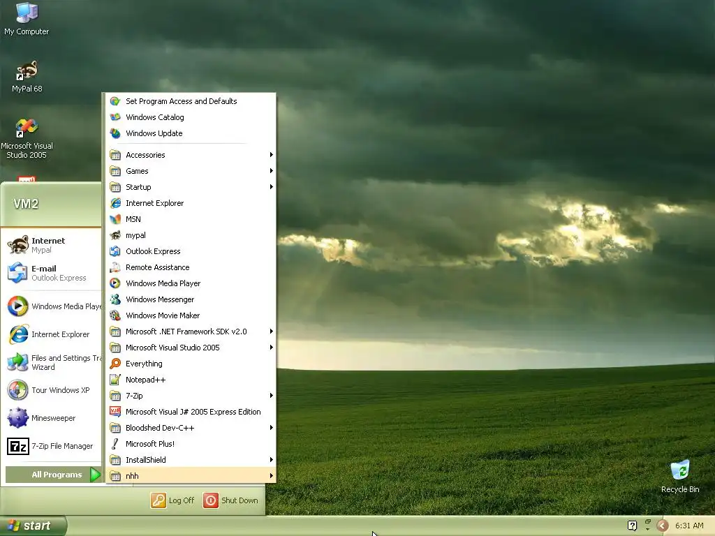Open the MyPal 68 desktop shortcut
Viewport: 715px width, 536px height.
pos(27,77)
